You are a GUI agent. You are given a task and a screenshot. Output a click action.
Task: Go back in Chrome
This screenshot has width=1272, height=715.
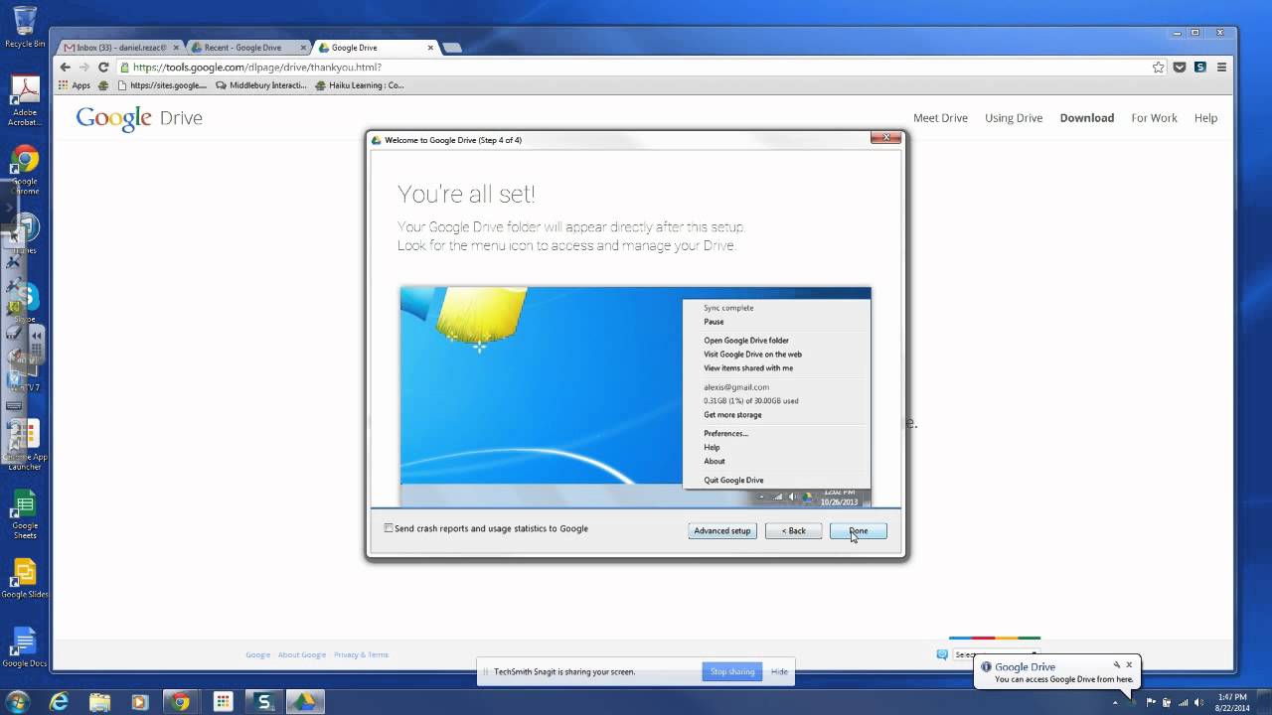pos(66,68)
